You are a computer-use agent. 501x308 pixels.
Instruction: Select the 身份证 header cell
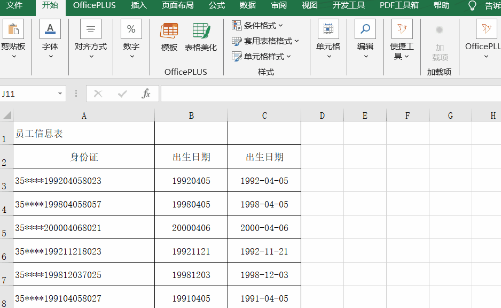click(x=84, y=157)
